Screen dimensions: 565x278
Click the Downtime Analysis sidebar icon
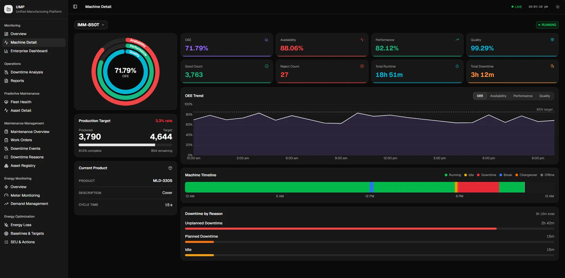(x=6, y=72)
